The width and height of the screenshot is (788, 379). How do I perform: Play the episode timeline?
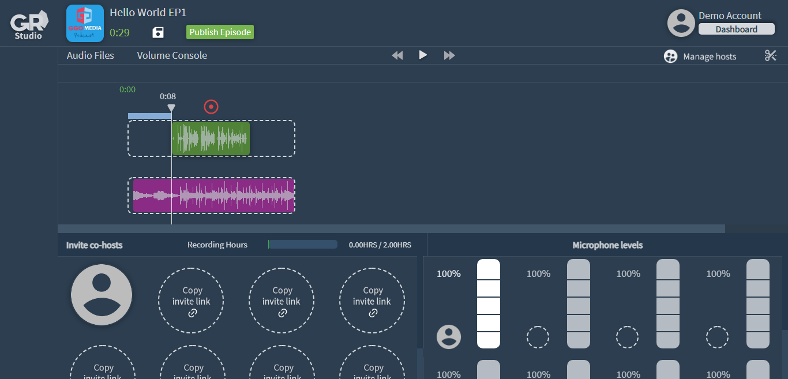(x=423, y=55)
